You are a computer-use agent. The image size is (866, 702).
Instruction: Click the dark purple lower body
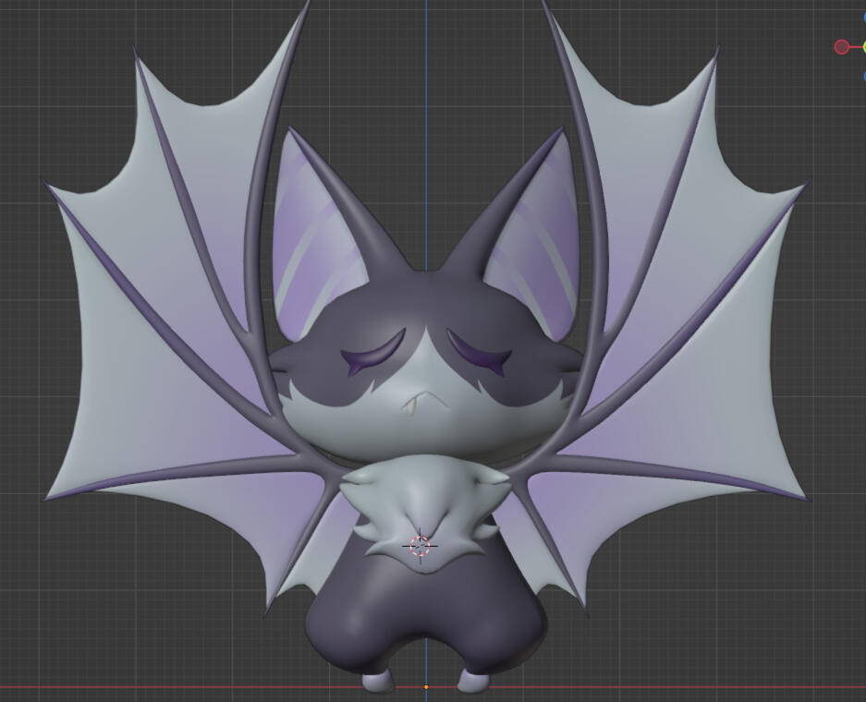(x=425, y=619)
